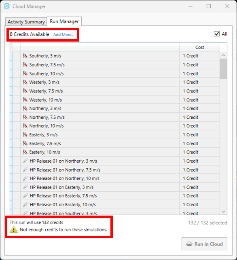Uncheck the All checkbox
Image resolution: width=237 pixels, height=260 pixels.
(x=216, y=34)
